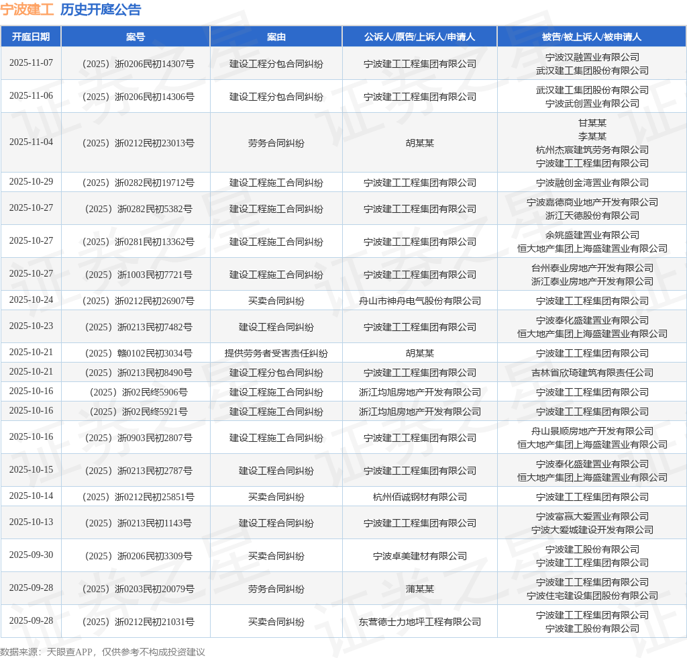Click defendant 杭州杰宸建筑劳务有限公司
Image resolution: width=687 pixels, height=658 pixels.
coord(592,150)
